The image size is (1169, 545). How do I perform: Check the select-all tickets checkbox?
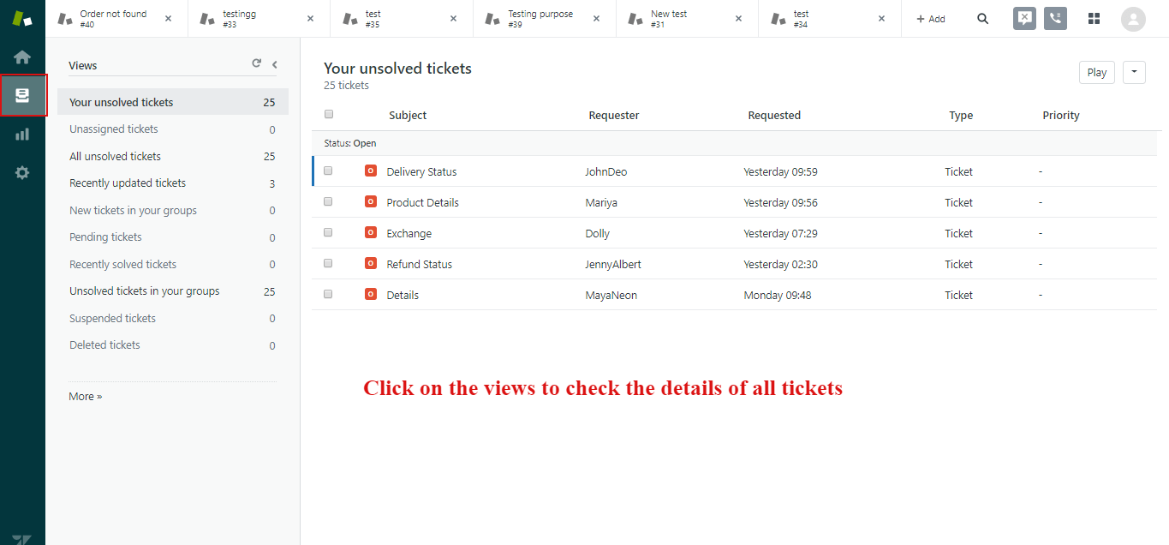(x=329, y=114)
